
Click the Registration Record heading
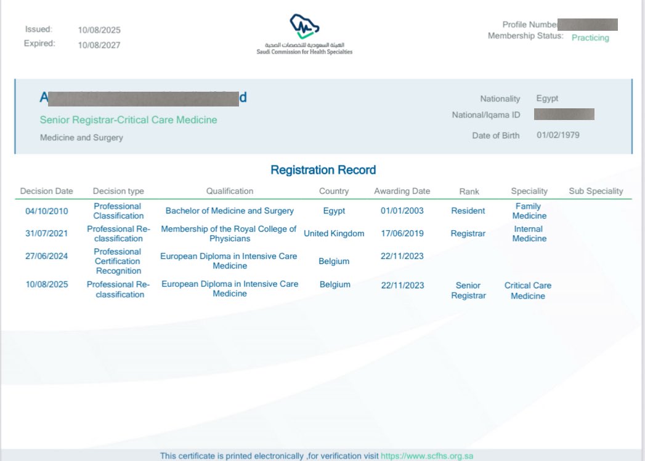(x=323, y=170)
